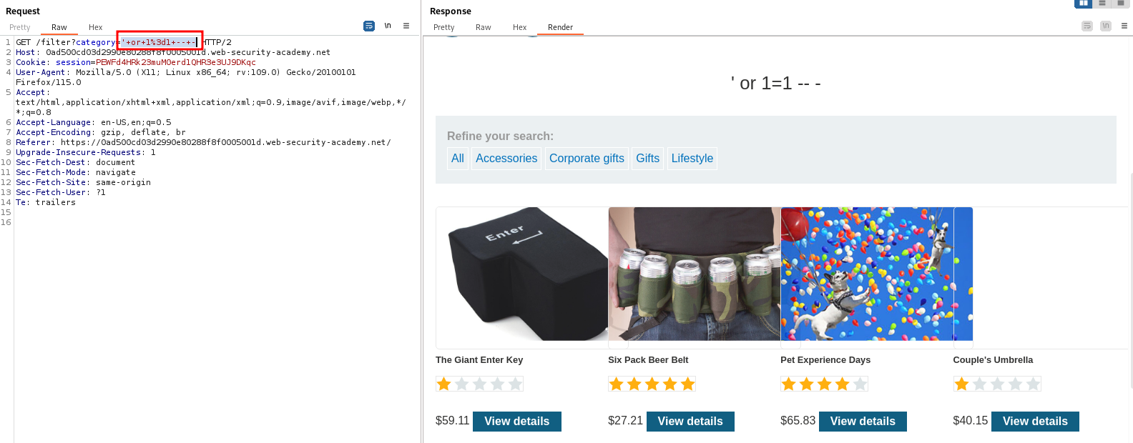Toggle the \n non-printable characters in the Request panel
Viewport: 1133px width, 443px height.
point(388,26)
